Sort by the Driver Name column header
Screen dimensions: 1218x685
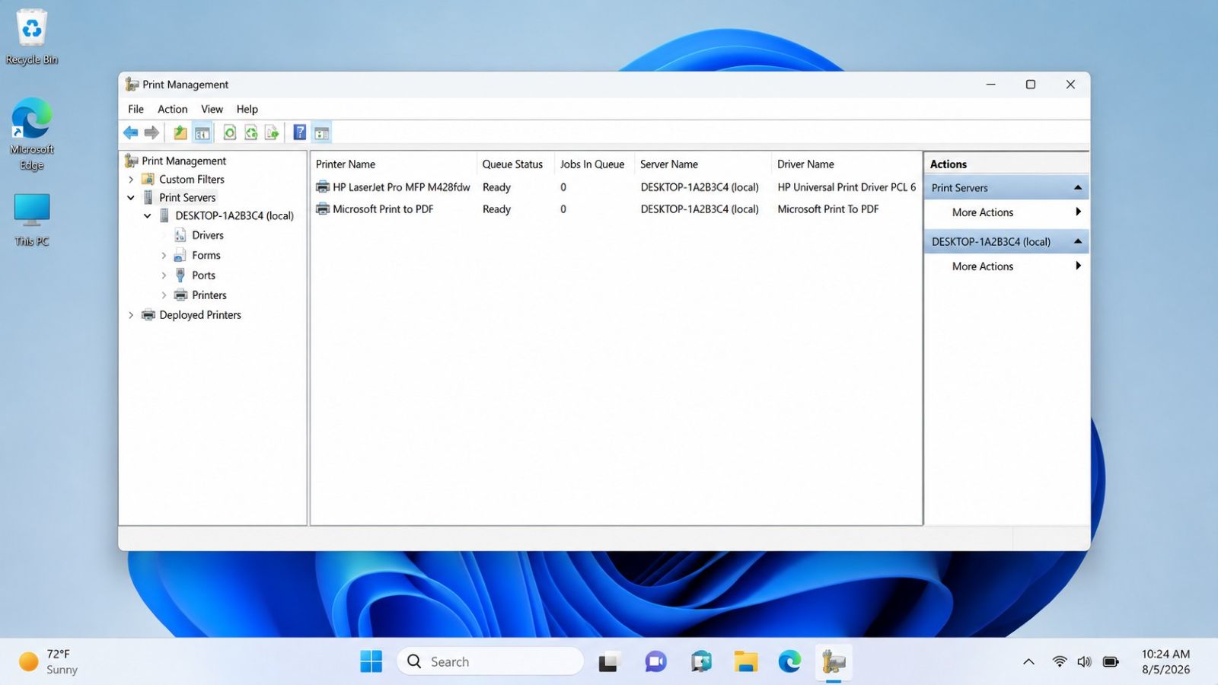pos(846,164)
